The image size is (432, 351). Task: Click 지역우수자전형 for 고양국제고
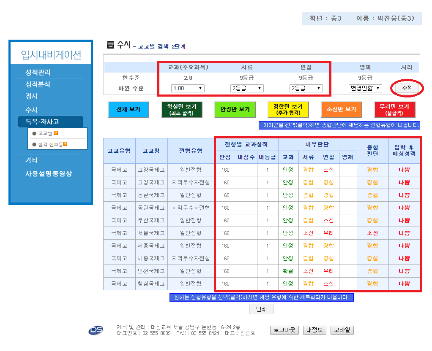(x=191, y=182)
